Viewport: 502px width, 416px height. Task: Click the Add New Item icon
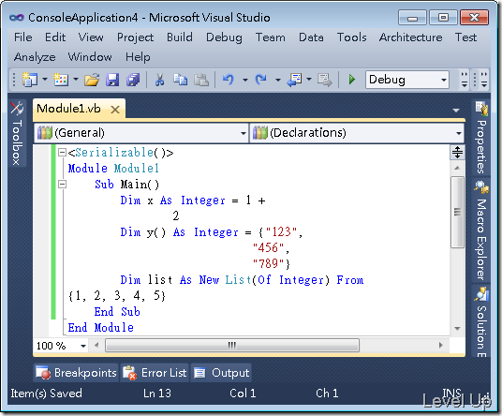click(x=61, y=80)
